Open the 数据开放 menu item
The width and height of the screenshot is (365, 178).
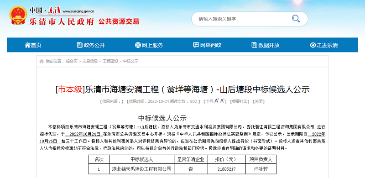click(266, 45)
